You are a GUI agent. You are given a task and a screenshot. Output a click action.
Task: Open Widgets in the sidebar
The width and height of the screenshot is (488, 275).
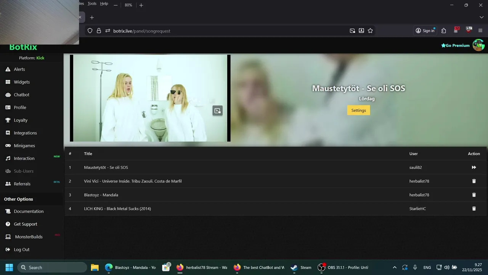tap(21, 82)
